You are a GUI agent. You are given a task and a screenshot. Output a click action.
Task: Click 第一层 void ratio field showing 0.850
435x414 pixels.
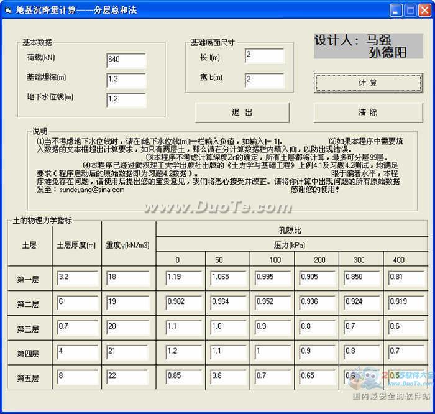(362, 278)
